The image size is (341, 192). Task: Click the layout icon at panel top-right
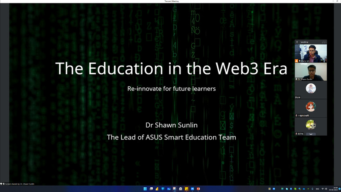pyautogui.click(x=324, y=42)
